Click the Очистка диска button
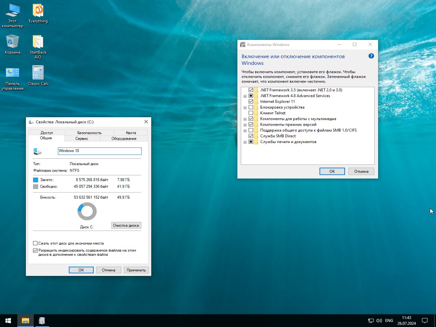The height and width of the screenshot is (327, 436). tap(126, 225)
